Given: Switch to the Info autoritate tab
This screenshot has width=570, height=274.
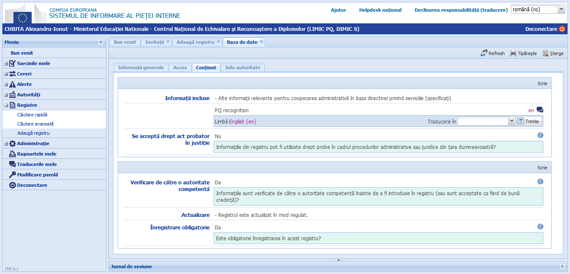Looking at the screenshot, I should coord(242,68).
